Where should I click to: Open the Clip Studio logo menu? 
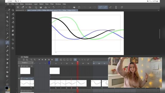pos(8,4)
